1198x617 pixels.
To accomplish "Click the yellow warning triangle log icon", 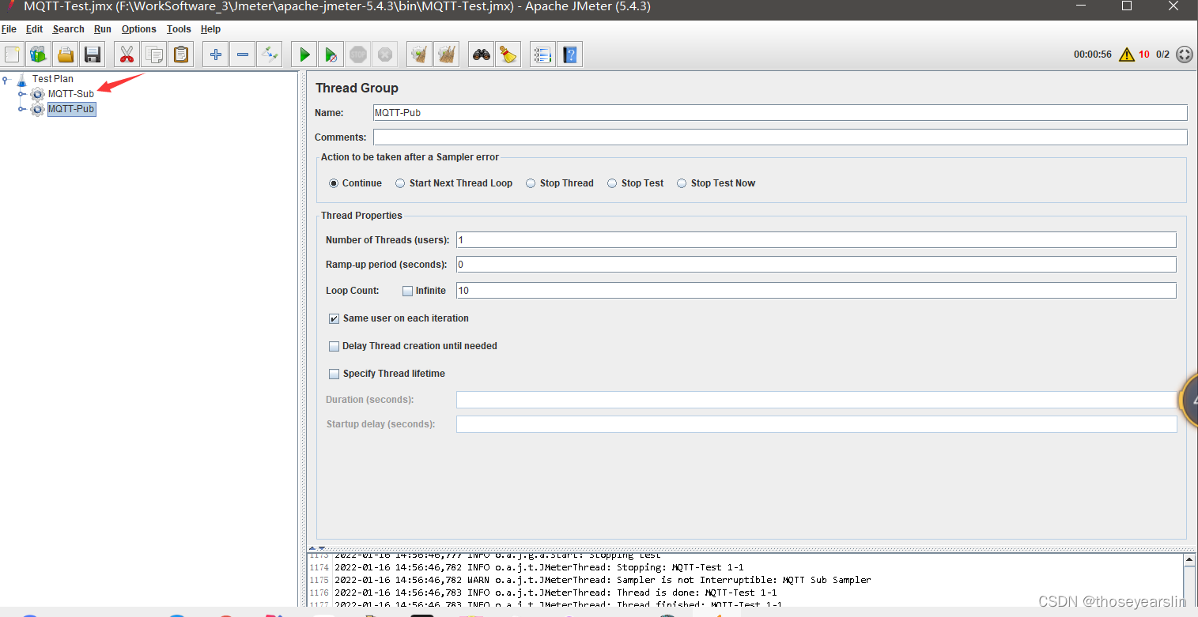I will point(1127,55).
